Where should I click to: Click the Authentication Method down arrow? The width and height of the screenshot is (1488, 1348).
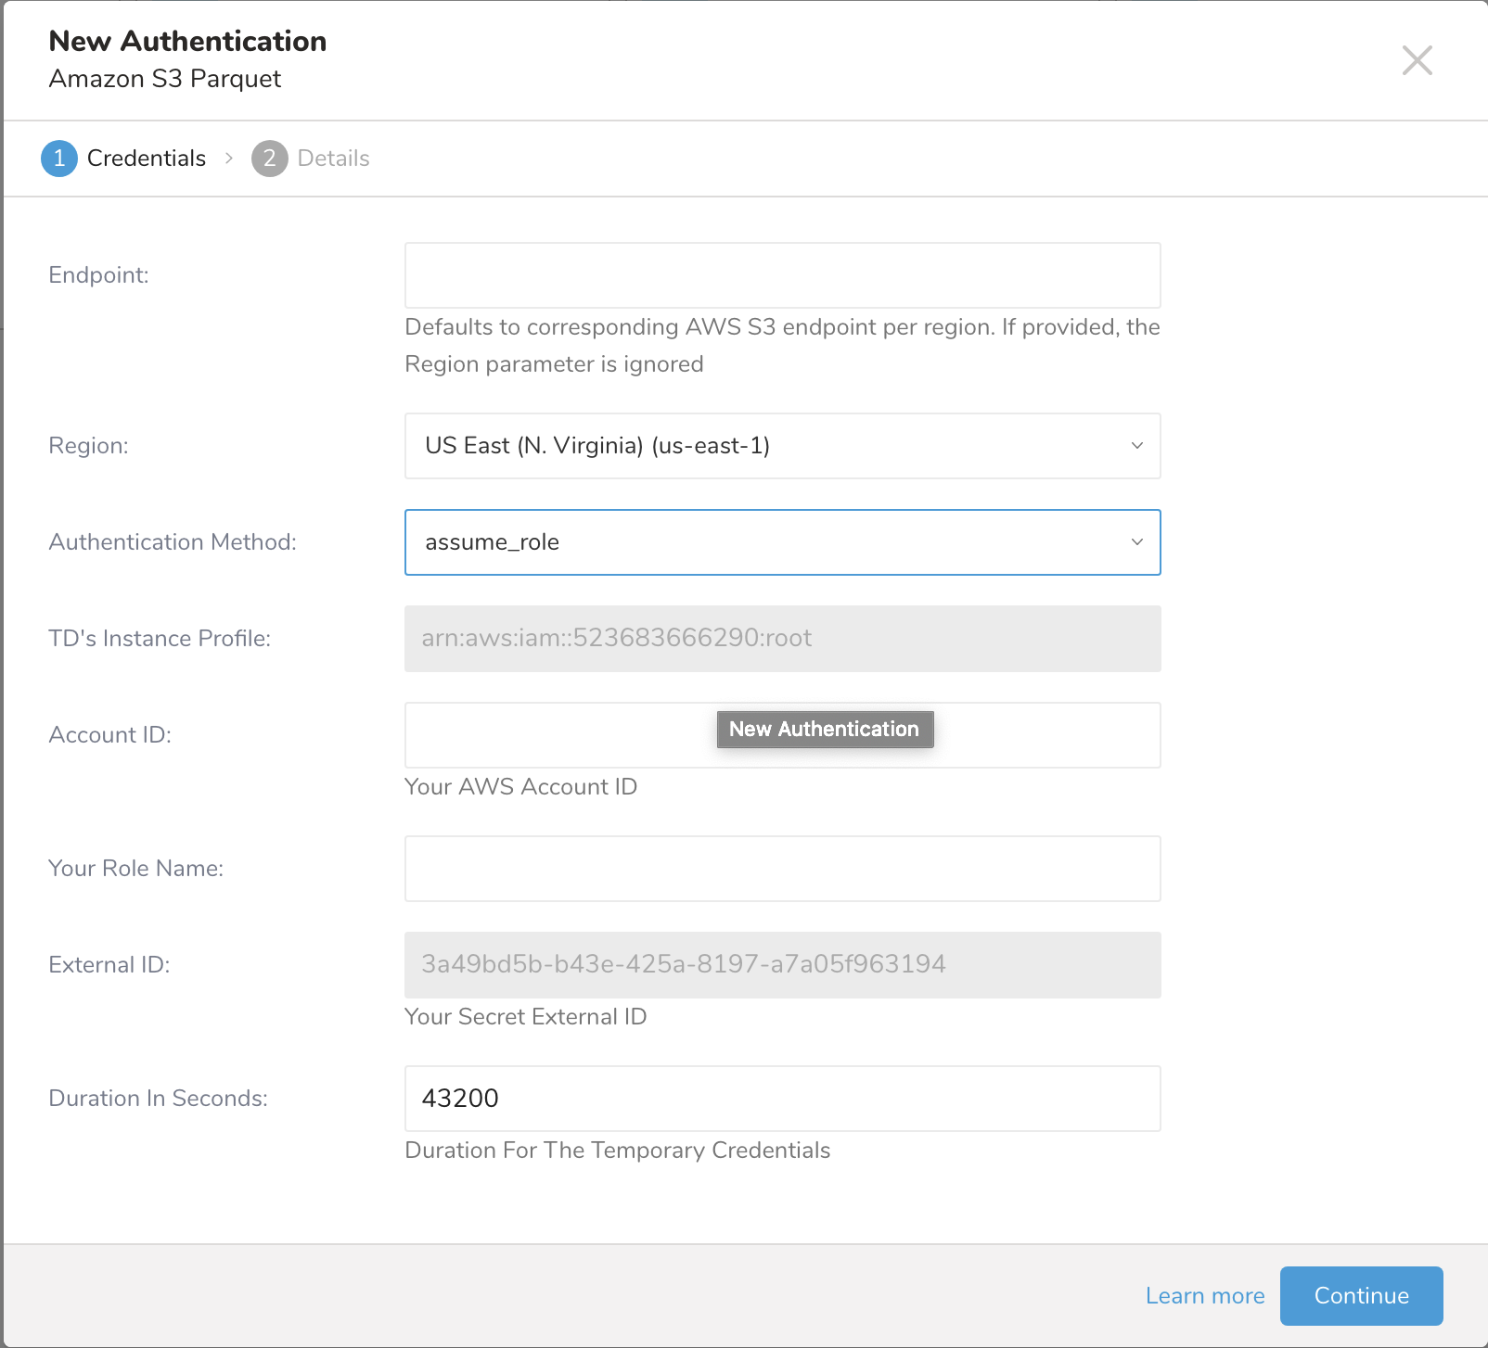coord(1136,542)
